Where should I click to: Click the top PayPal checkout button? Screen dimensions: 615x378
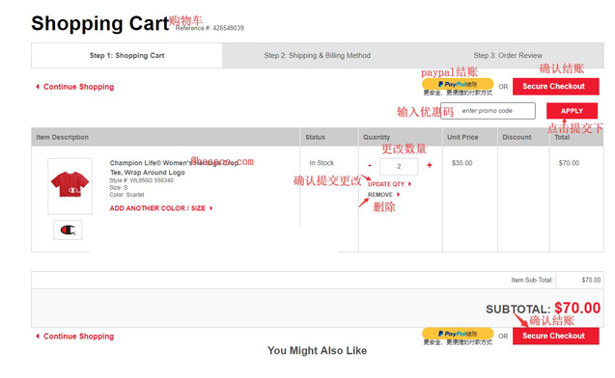click(458, 84)
